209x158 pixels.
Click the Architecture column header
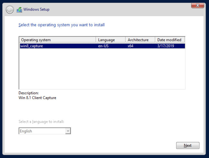(x=140, y=40)
